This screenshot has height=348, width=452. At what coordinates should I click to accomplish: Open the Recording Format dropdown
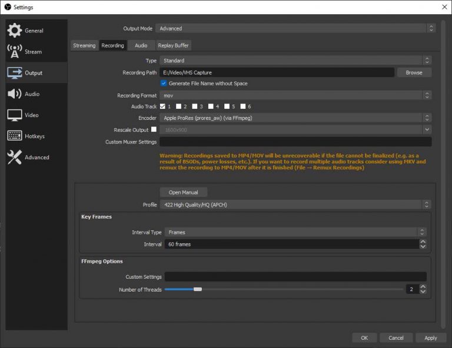(x=295, y=95)
